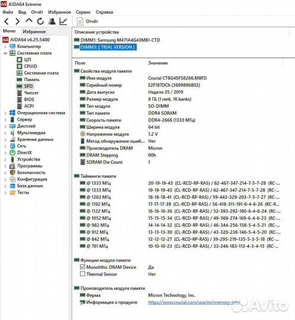The image size is (295, 320).
Task: Click the SDRAM Die Count chip icon
Action: tap(82, 162)
